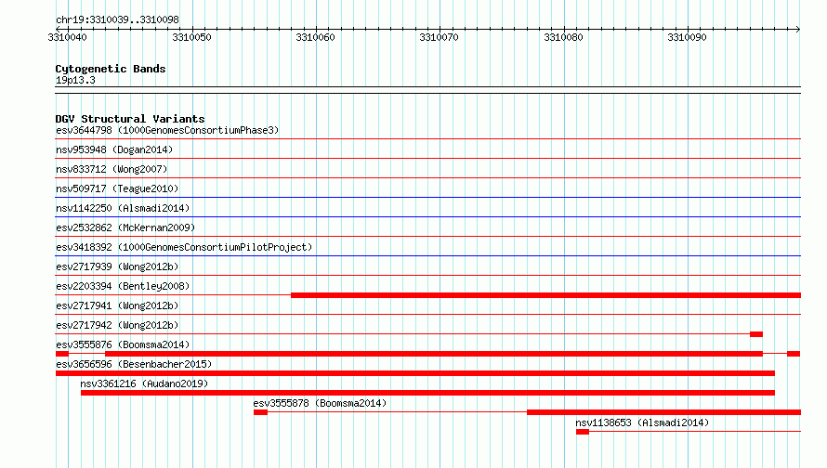The height and width of the screenshot is (468, 827).
Task: Click thick right segment of esv3555878
Action: pyautogui.click(x=664, y=412)
